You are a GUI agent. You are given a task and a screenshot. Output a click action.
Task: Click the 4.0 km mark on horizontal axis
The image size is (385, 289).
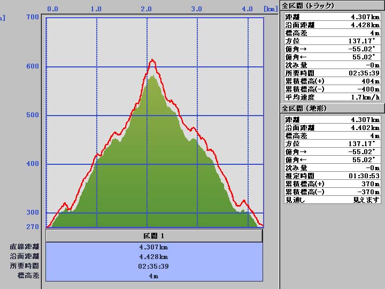247,9
